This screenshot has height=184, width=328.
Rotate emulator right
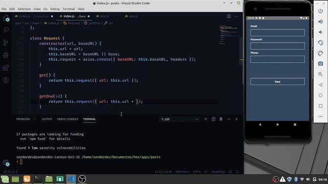[x=320, y=53]
